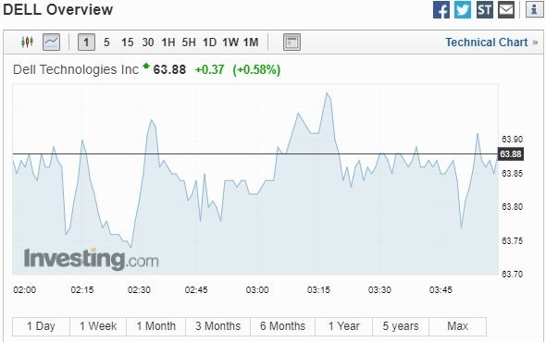
Task: Share chart on Twitter
Action: (x=463, y=10)
